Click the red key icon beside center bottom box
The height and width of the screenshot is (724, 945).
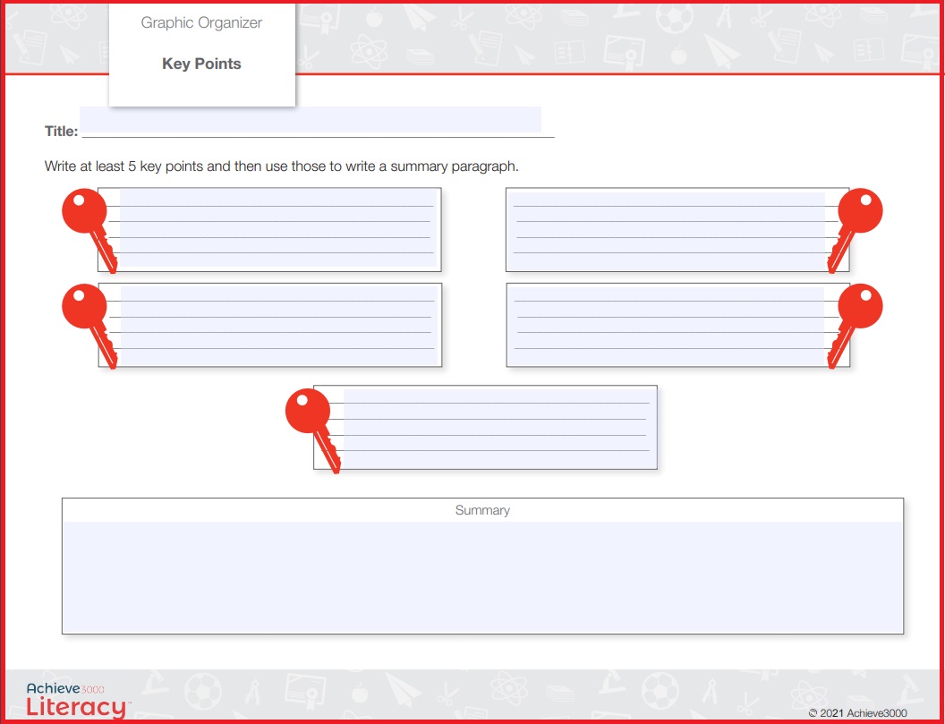312,430
